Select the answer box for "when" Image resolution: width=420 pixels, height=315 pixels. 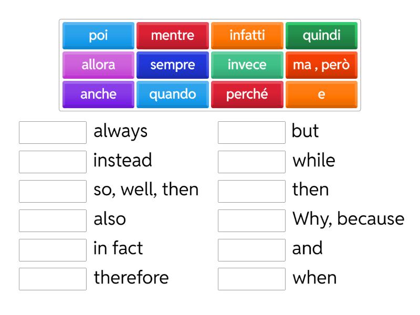251,278
